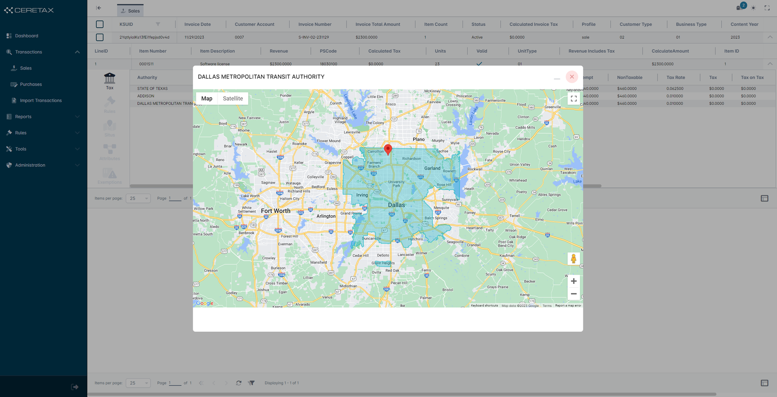
Task: Click the Valid checkmark for line 0001S11
Action: click(x=479, y=64)
